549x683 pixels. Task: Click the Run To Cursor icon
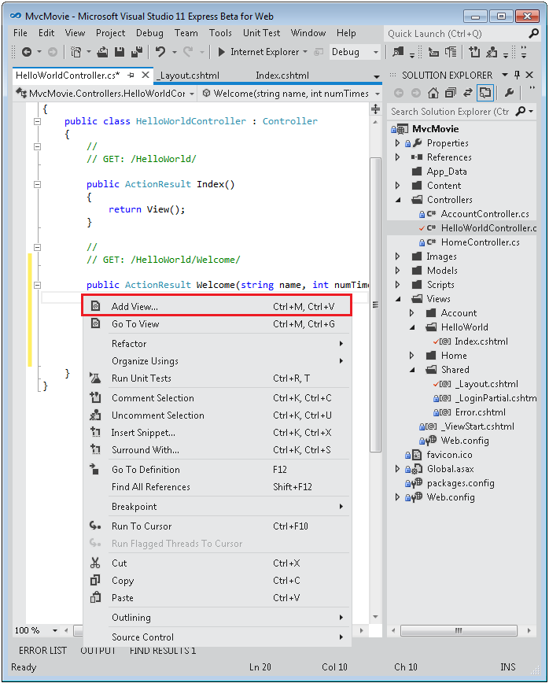pos(95,526)
